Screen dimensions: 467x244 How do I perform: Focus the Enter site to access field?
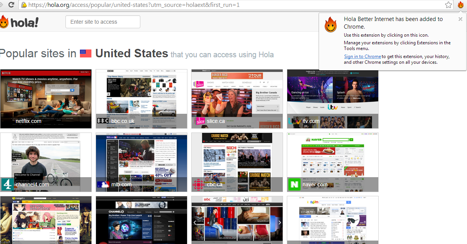click(x=103, y=22)
